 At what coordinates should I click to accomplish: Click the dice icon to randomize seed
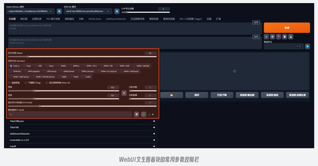[137, 114]
